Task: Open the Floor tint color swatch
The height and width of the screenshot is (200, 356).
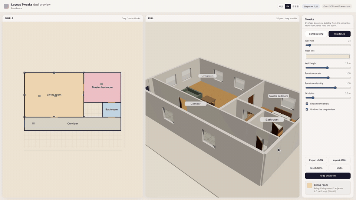Action: [327, 56]
